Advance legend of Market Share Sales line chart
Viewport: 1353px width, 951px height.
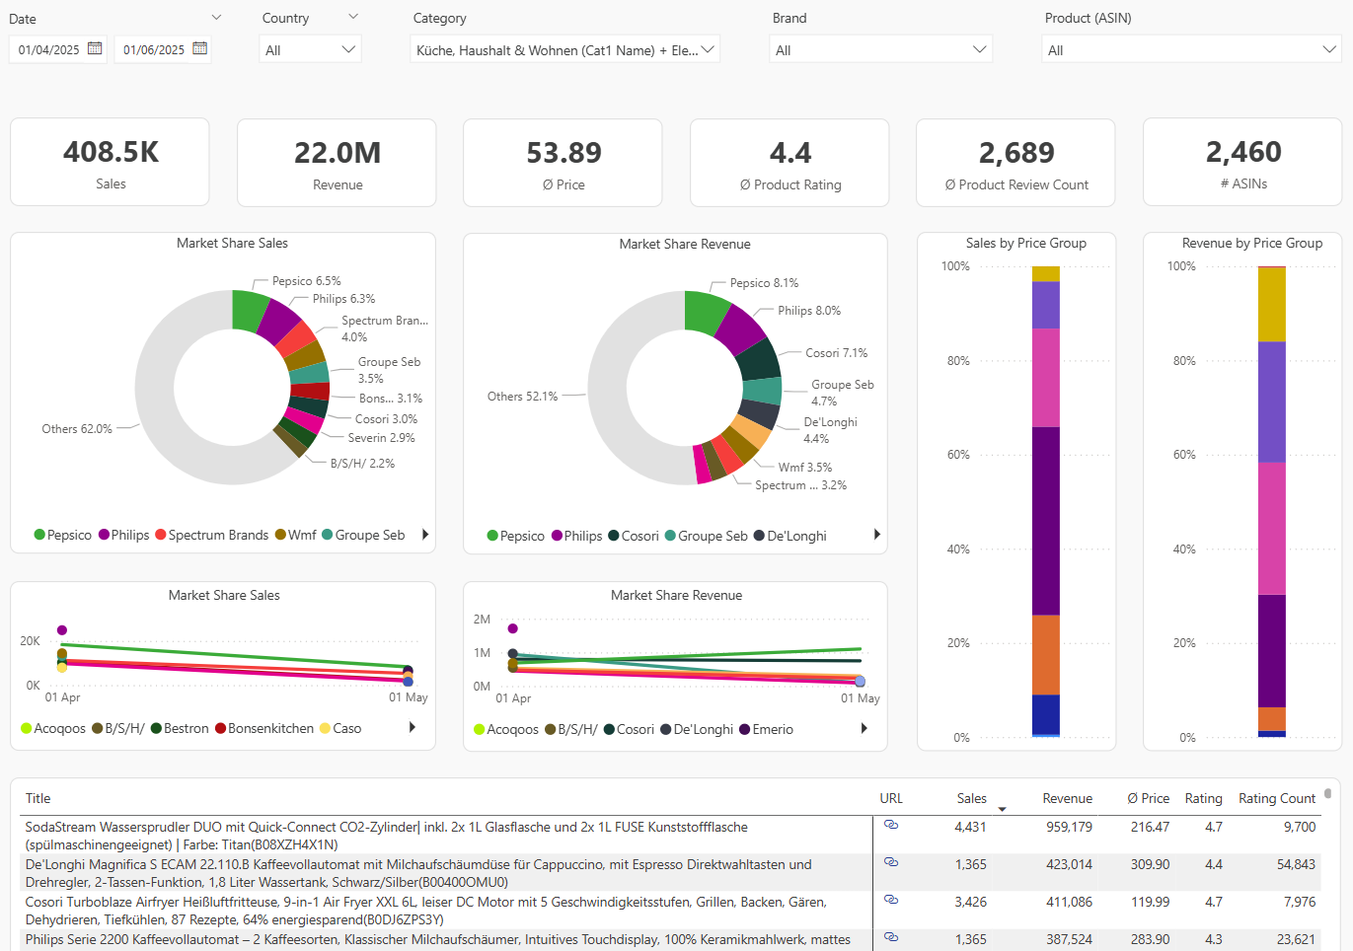click(413, 727)
